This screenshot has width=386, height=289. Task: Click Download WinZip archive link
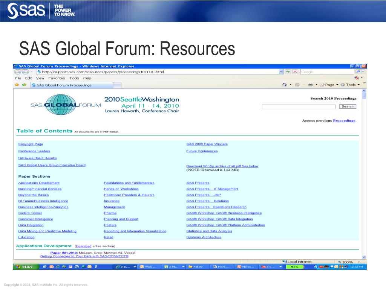coord(222,166)
